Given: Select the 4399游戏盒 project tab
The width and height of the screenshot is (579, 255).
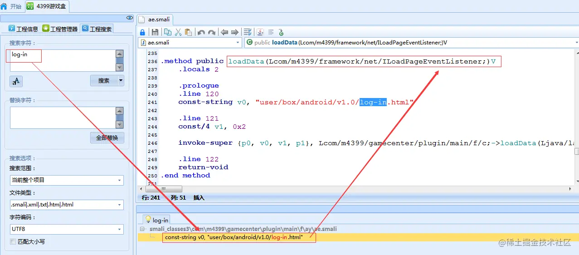Looking at the screenshot, I should [x=47, y=6].
